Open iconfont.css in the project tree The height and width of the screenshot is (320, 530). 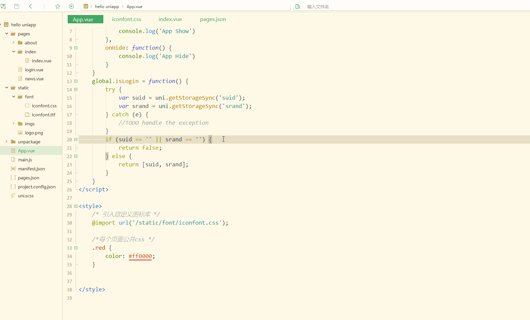pos(44,106)
